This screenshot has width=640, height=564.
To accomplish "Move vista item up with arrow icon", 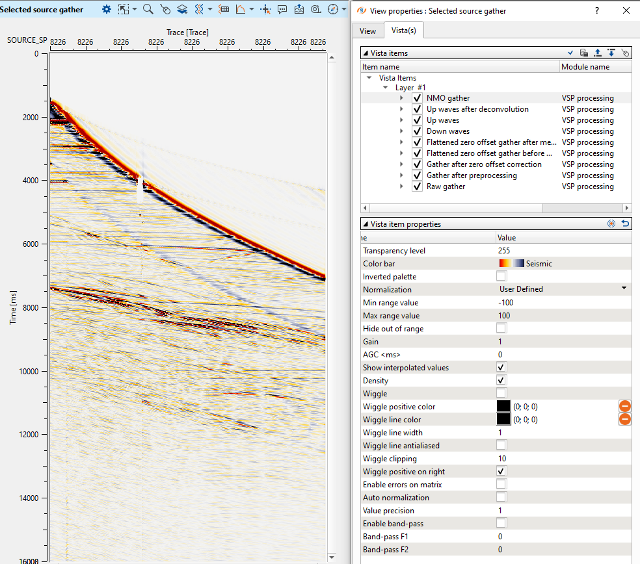I will [598, 53].
